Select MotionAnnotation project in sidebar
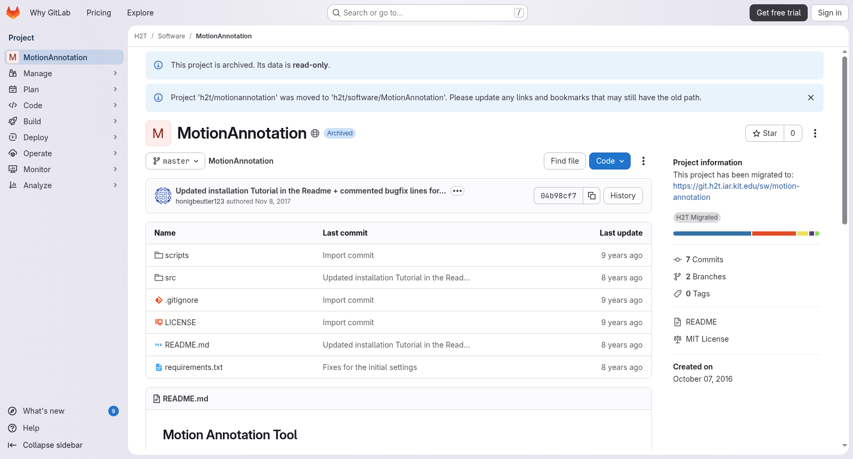 (x=64, y=58)
